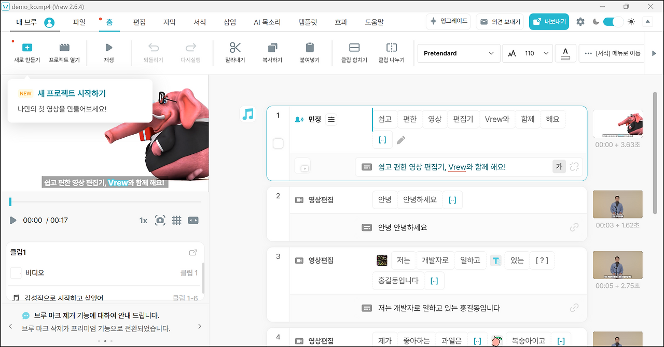Click the moon dark mode icon
Viewport: 664px width, 347px height.
(x=596, y=22)
